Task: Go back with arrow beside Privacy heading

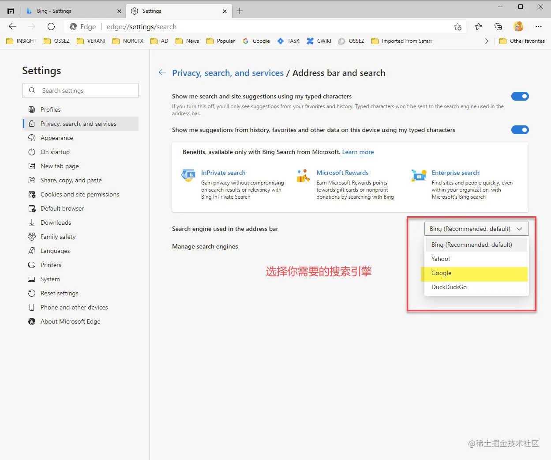Action: point(162,72)
